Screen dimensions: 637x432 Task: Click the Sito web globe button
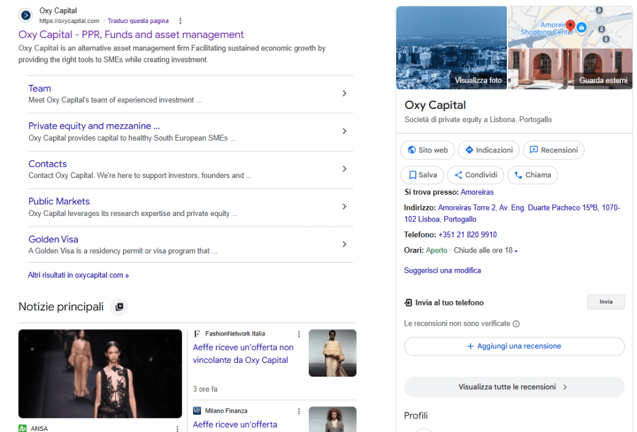pos(428,150)
